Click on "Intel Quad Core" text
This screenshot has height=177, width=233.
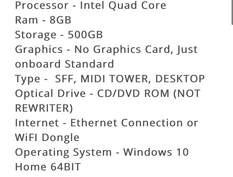123,6
